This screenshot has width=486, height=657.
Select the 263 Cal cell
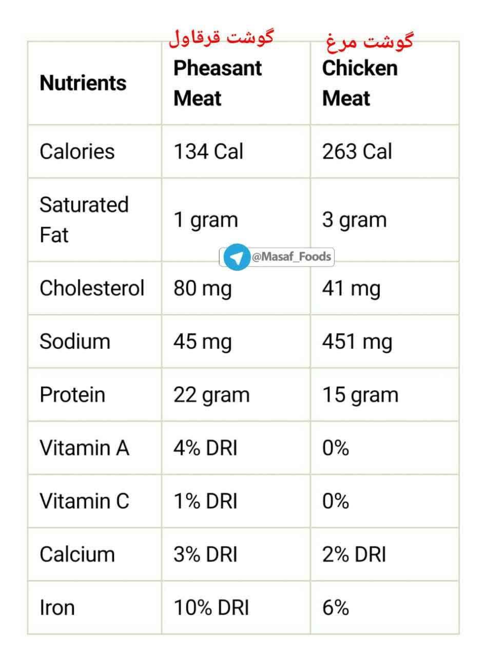click(x=357, y=151)
